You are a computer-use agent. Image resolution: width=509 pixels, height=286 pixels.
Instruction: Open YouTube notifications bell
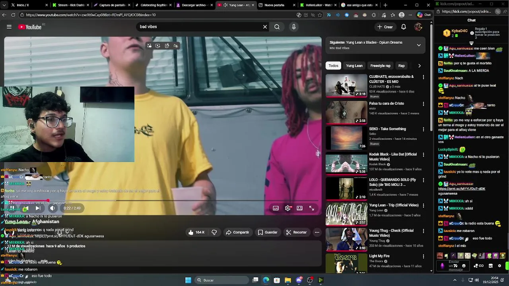click(404, 27)
